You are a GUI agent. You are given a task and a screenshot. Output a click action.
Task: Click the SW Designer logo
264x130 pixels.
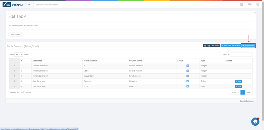point(13,5)
